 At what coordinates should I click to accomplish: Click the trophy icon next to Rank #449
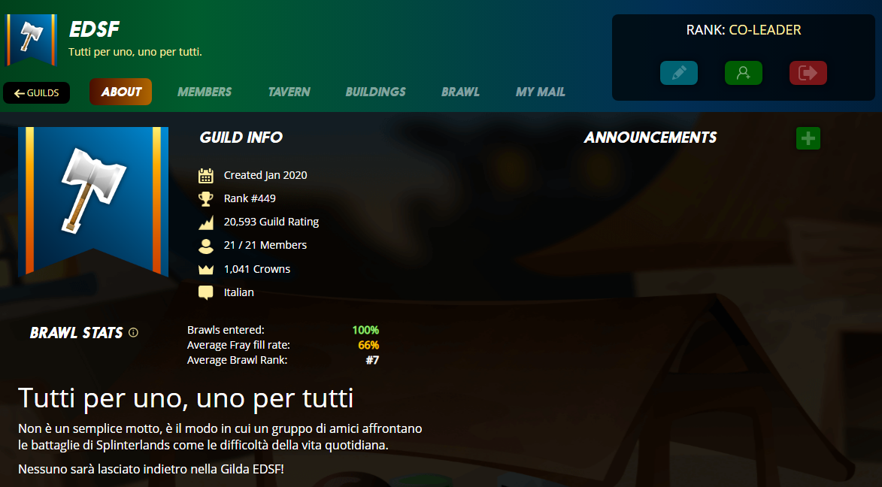pos(206,198)
